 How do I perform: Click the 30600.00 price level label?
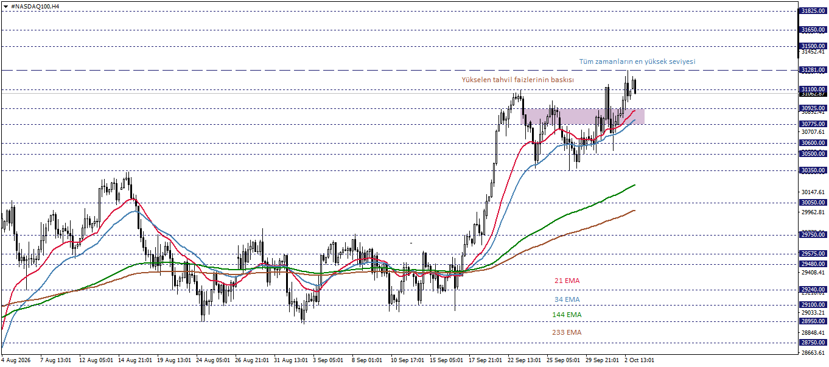tap(813, 142)
